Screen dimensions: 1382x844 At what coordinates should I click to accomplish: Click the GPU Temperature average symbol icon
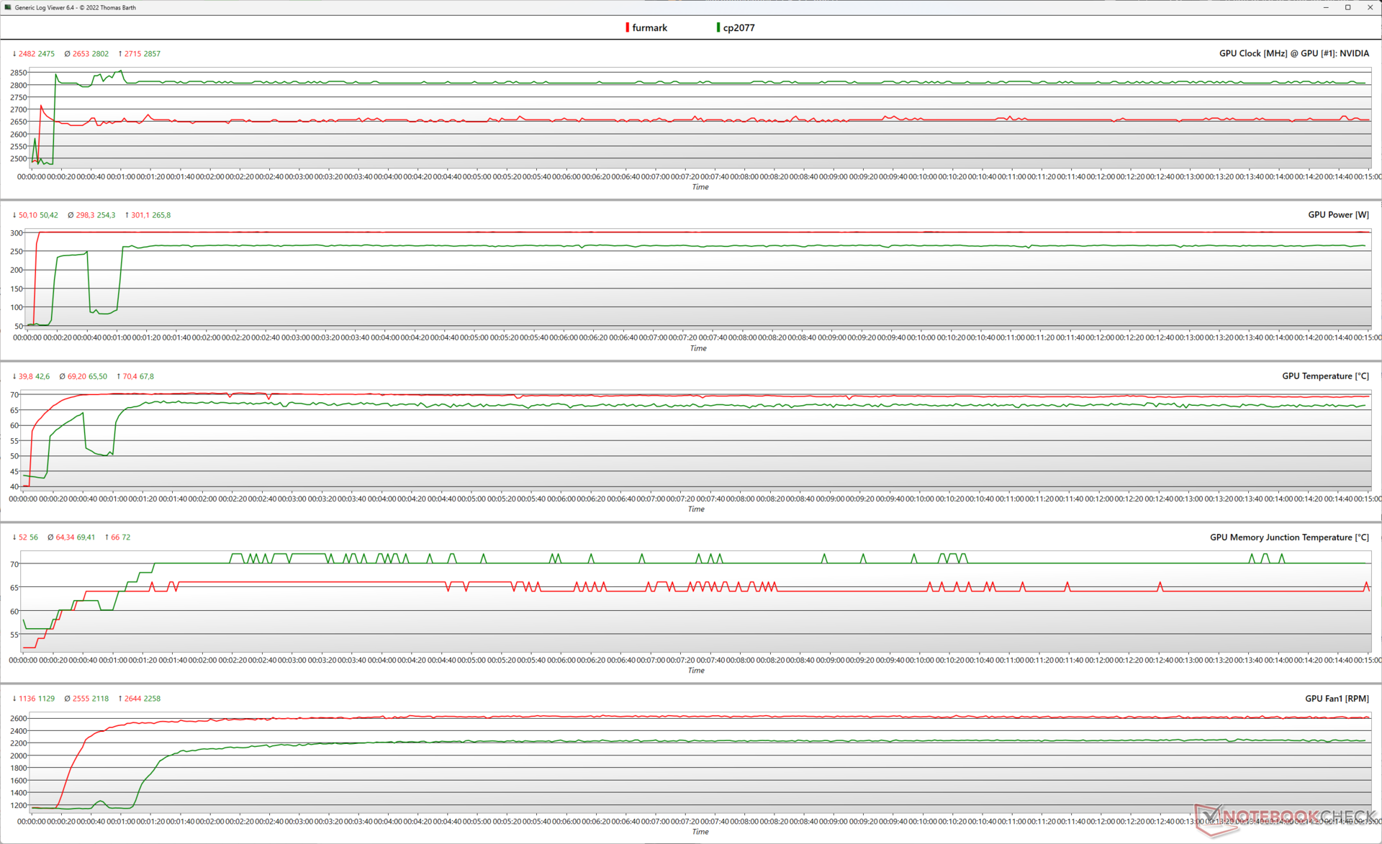[63, 376]
